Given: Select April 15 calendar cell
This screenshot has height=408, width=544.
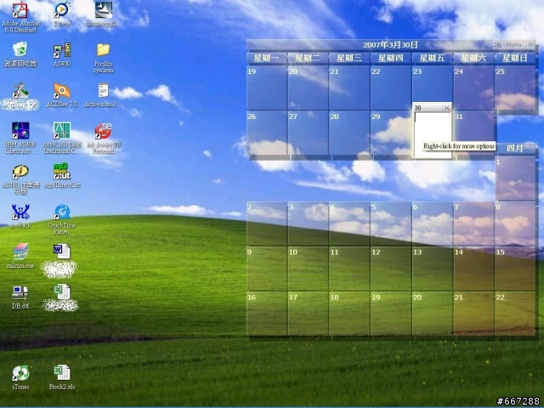Looking at the screenshot, I should (515, 269).
